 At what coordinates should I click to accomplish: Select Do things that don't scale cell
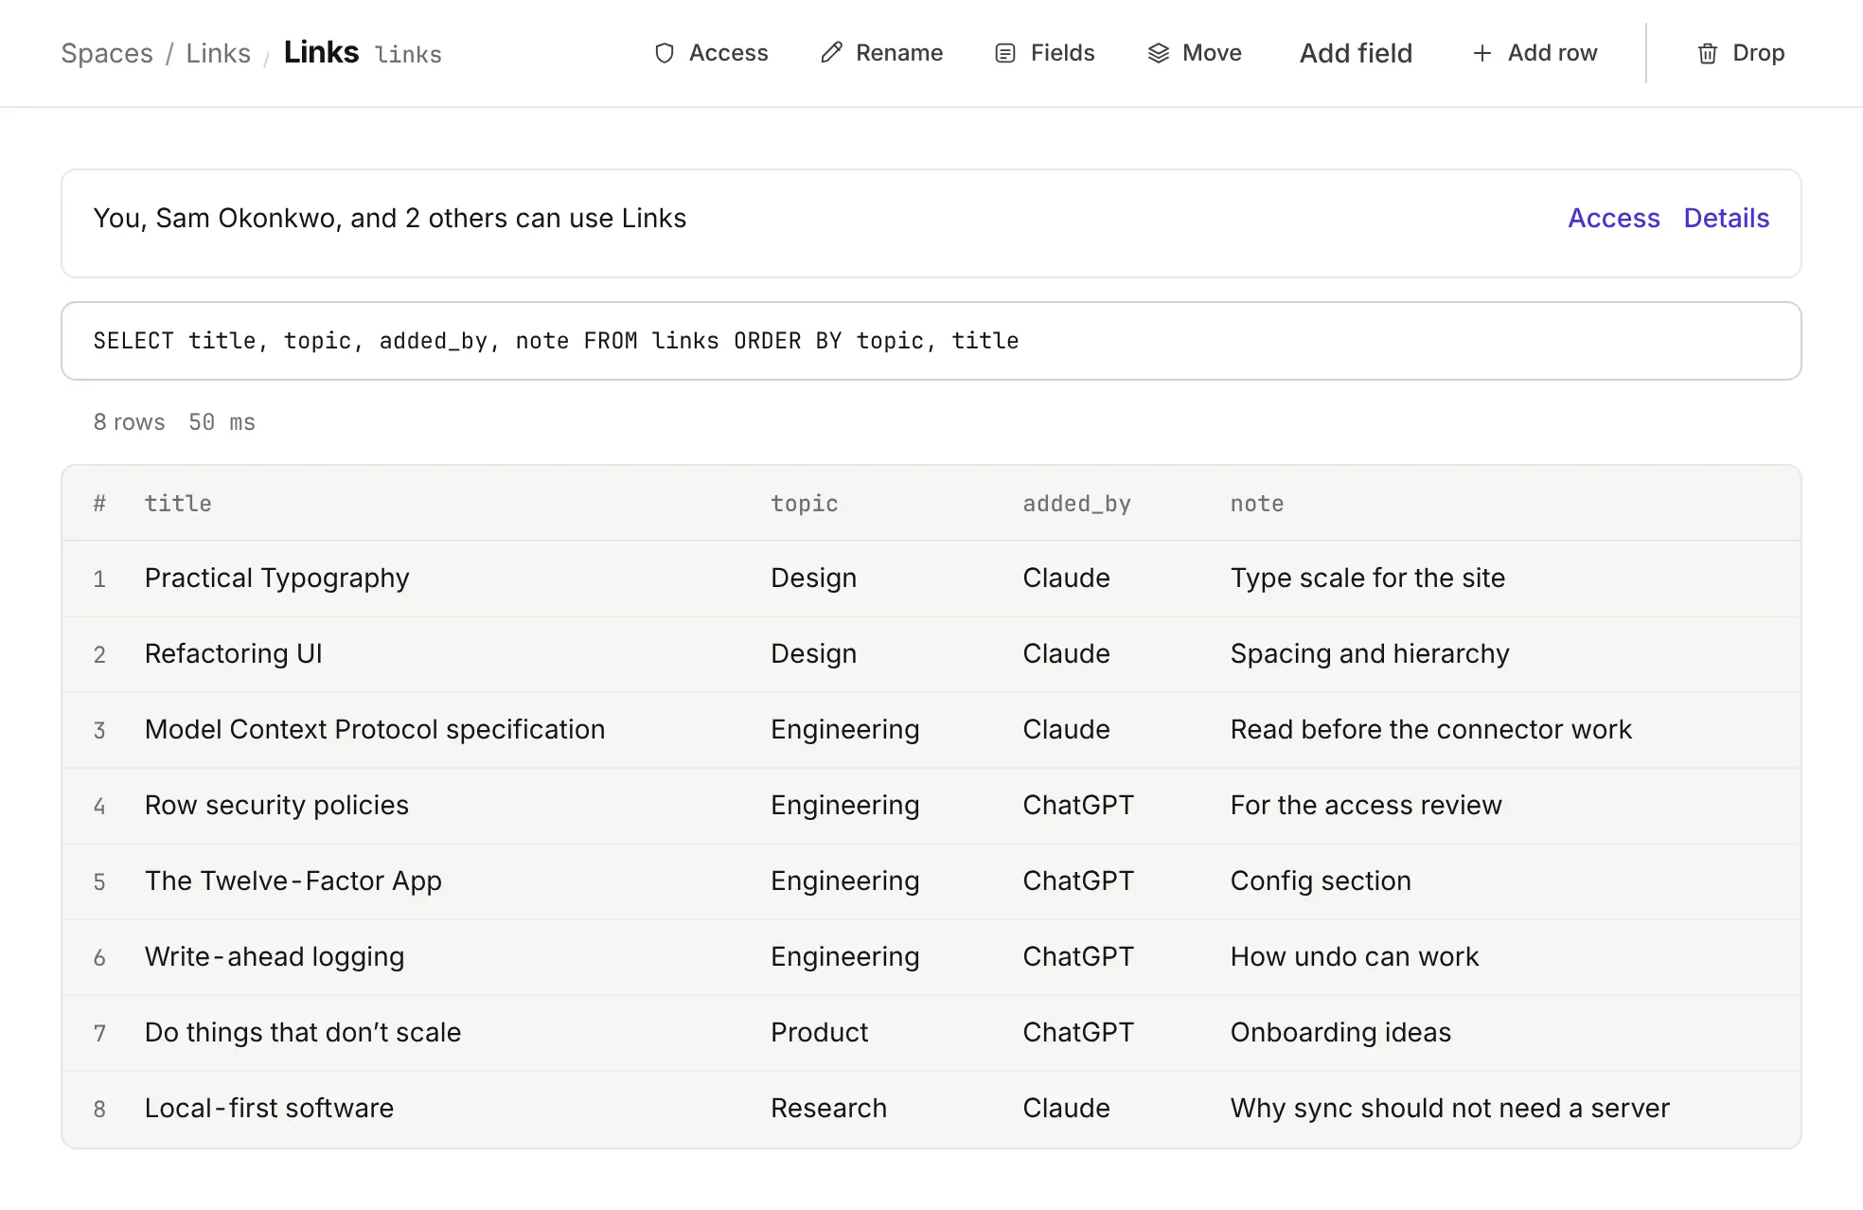(303, 1032)
